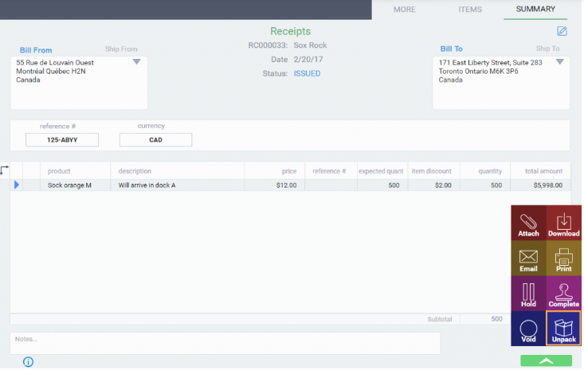Click the Download tile
This screenshot has height=370, width=584.
click(566, 224)
